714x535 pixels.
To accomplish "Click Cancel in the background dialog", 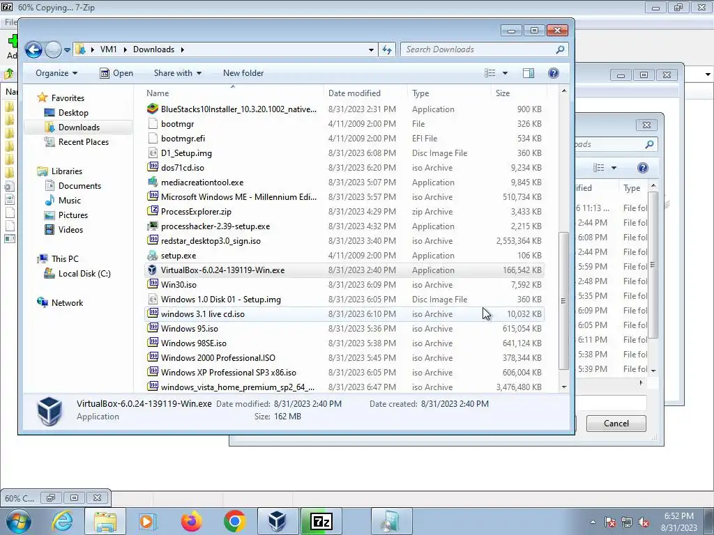I will coord(616,424).
